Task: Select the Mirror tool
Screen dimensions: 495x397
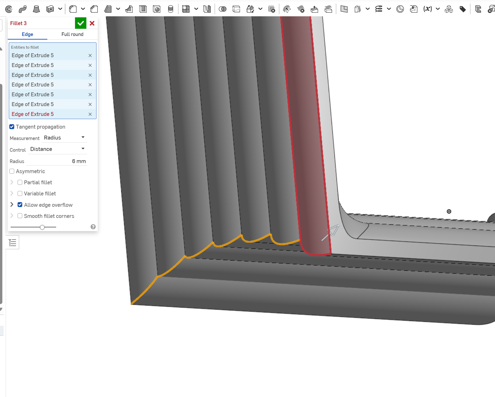Action: tap(207, 9)
